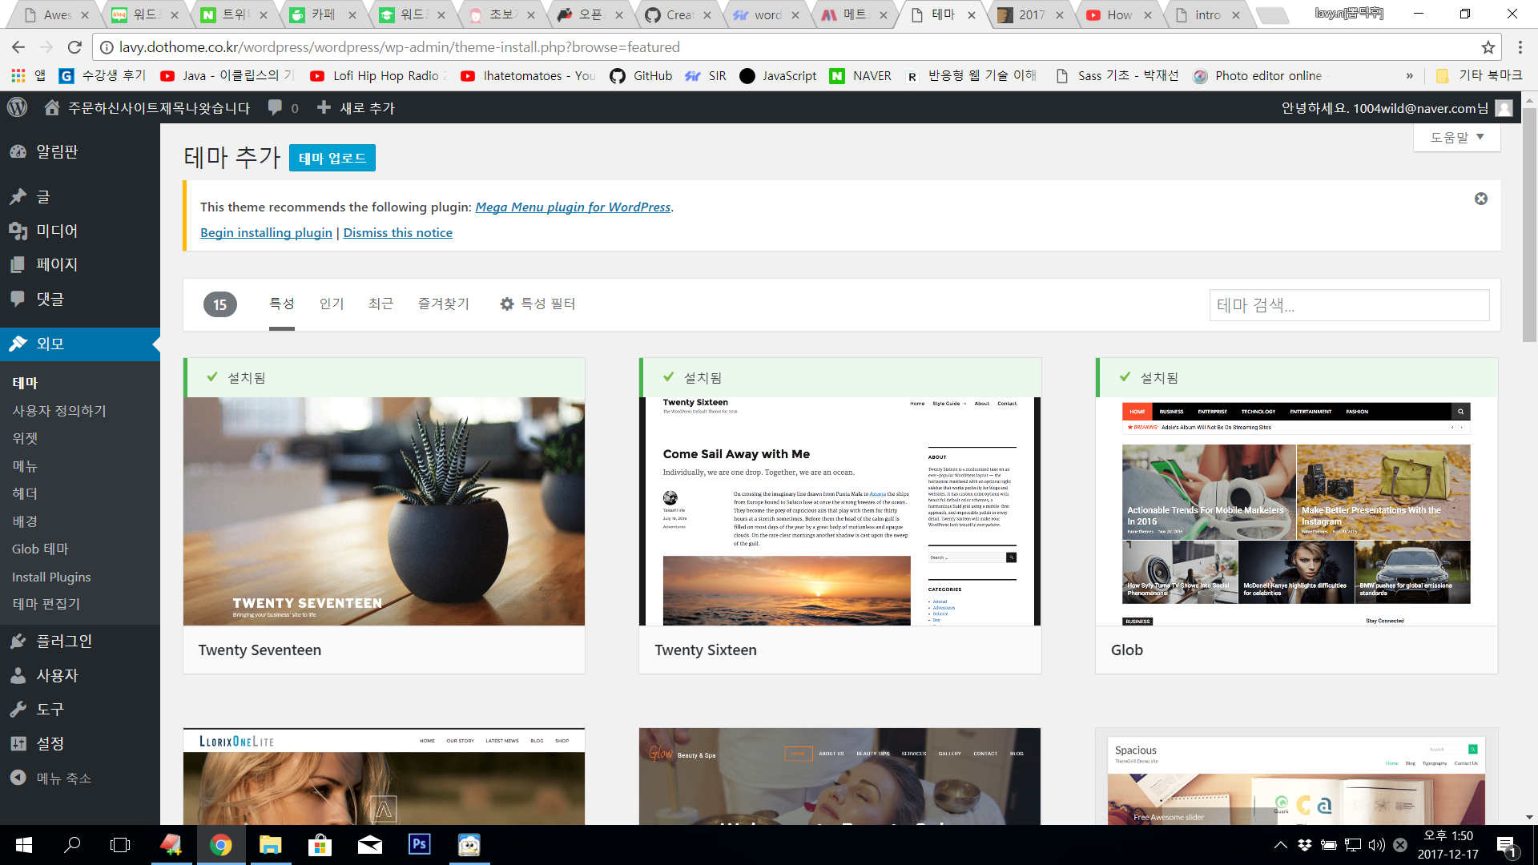1538x865 pixels.
Task: Open the 플러그인 (Plugins) sidebar menu
Action: point(64,641)
